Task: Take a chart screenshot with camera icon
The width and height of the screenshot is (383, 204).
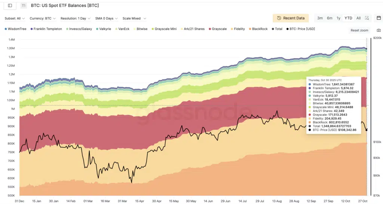Action: tap(379, 30)
